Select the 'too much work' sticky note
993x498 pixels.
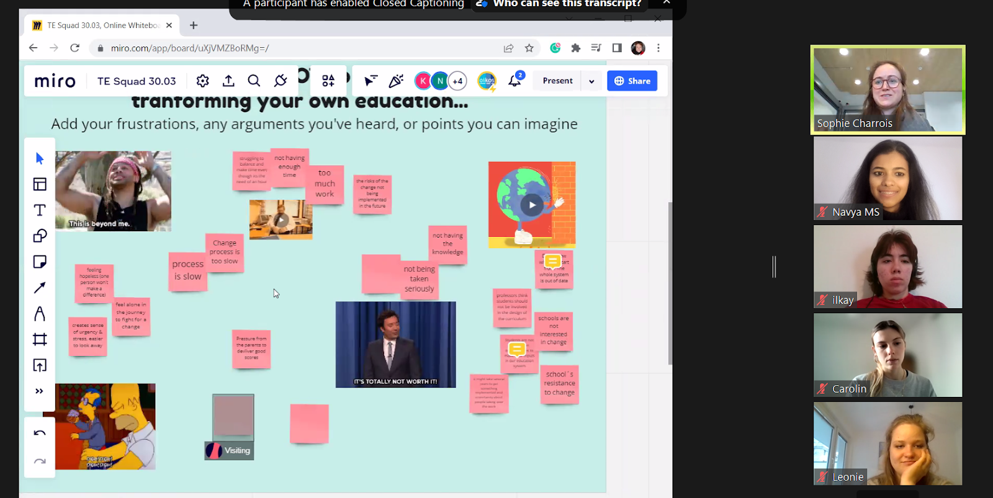coord(325,184)
